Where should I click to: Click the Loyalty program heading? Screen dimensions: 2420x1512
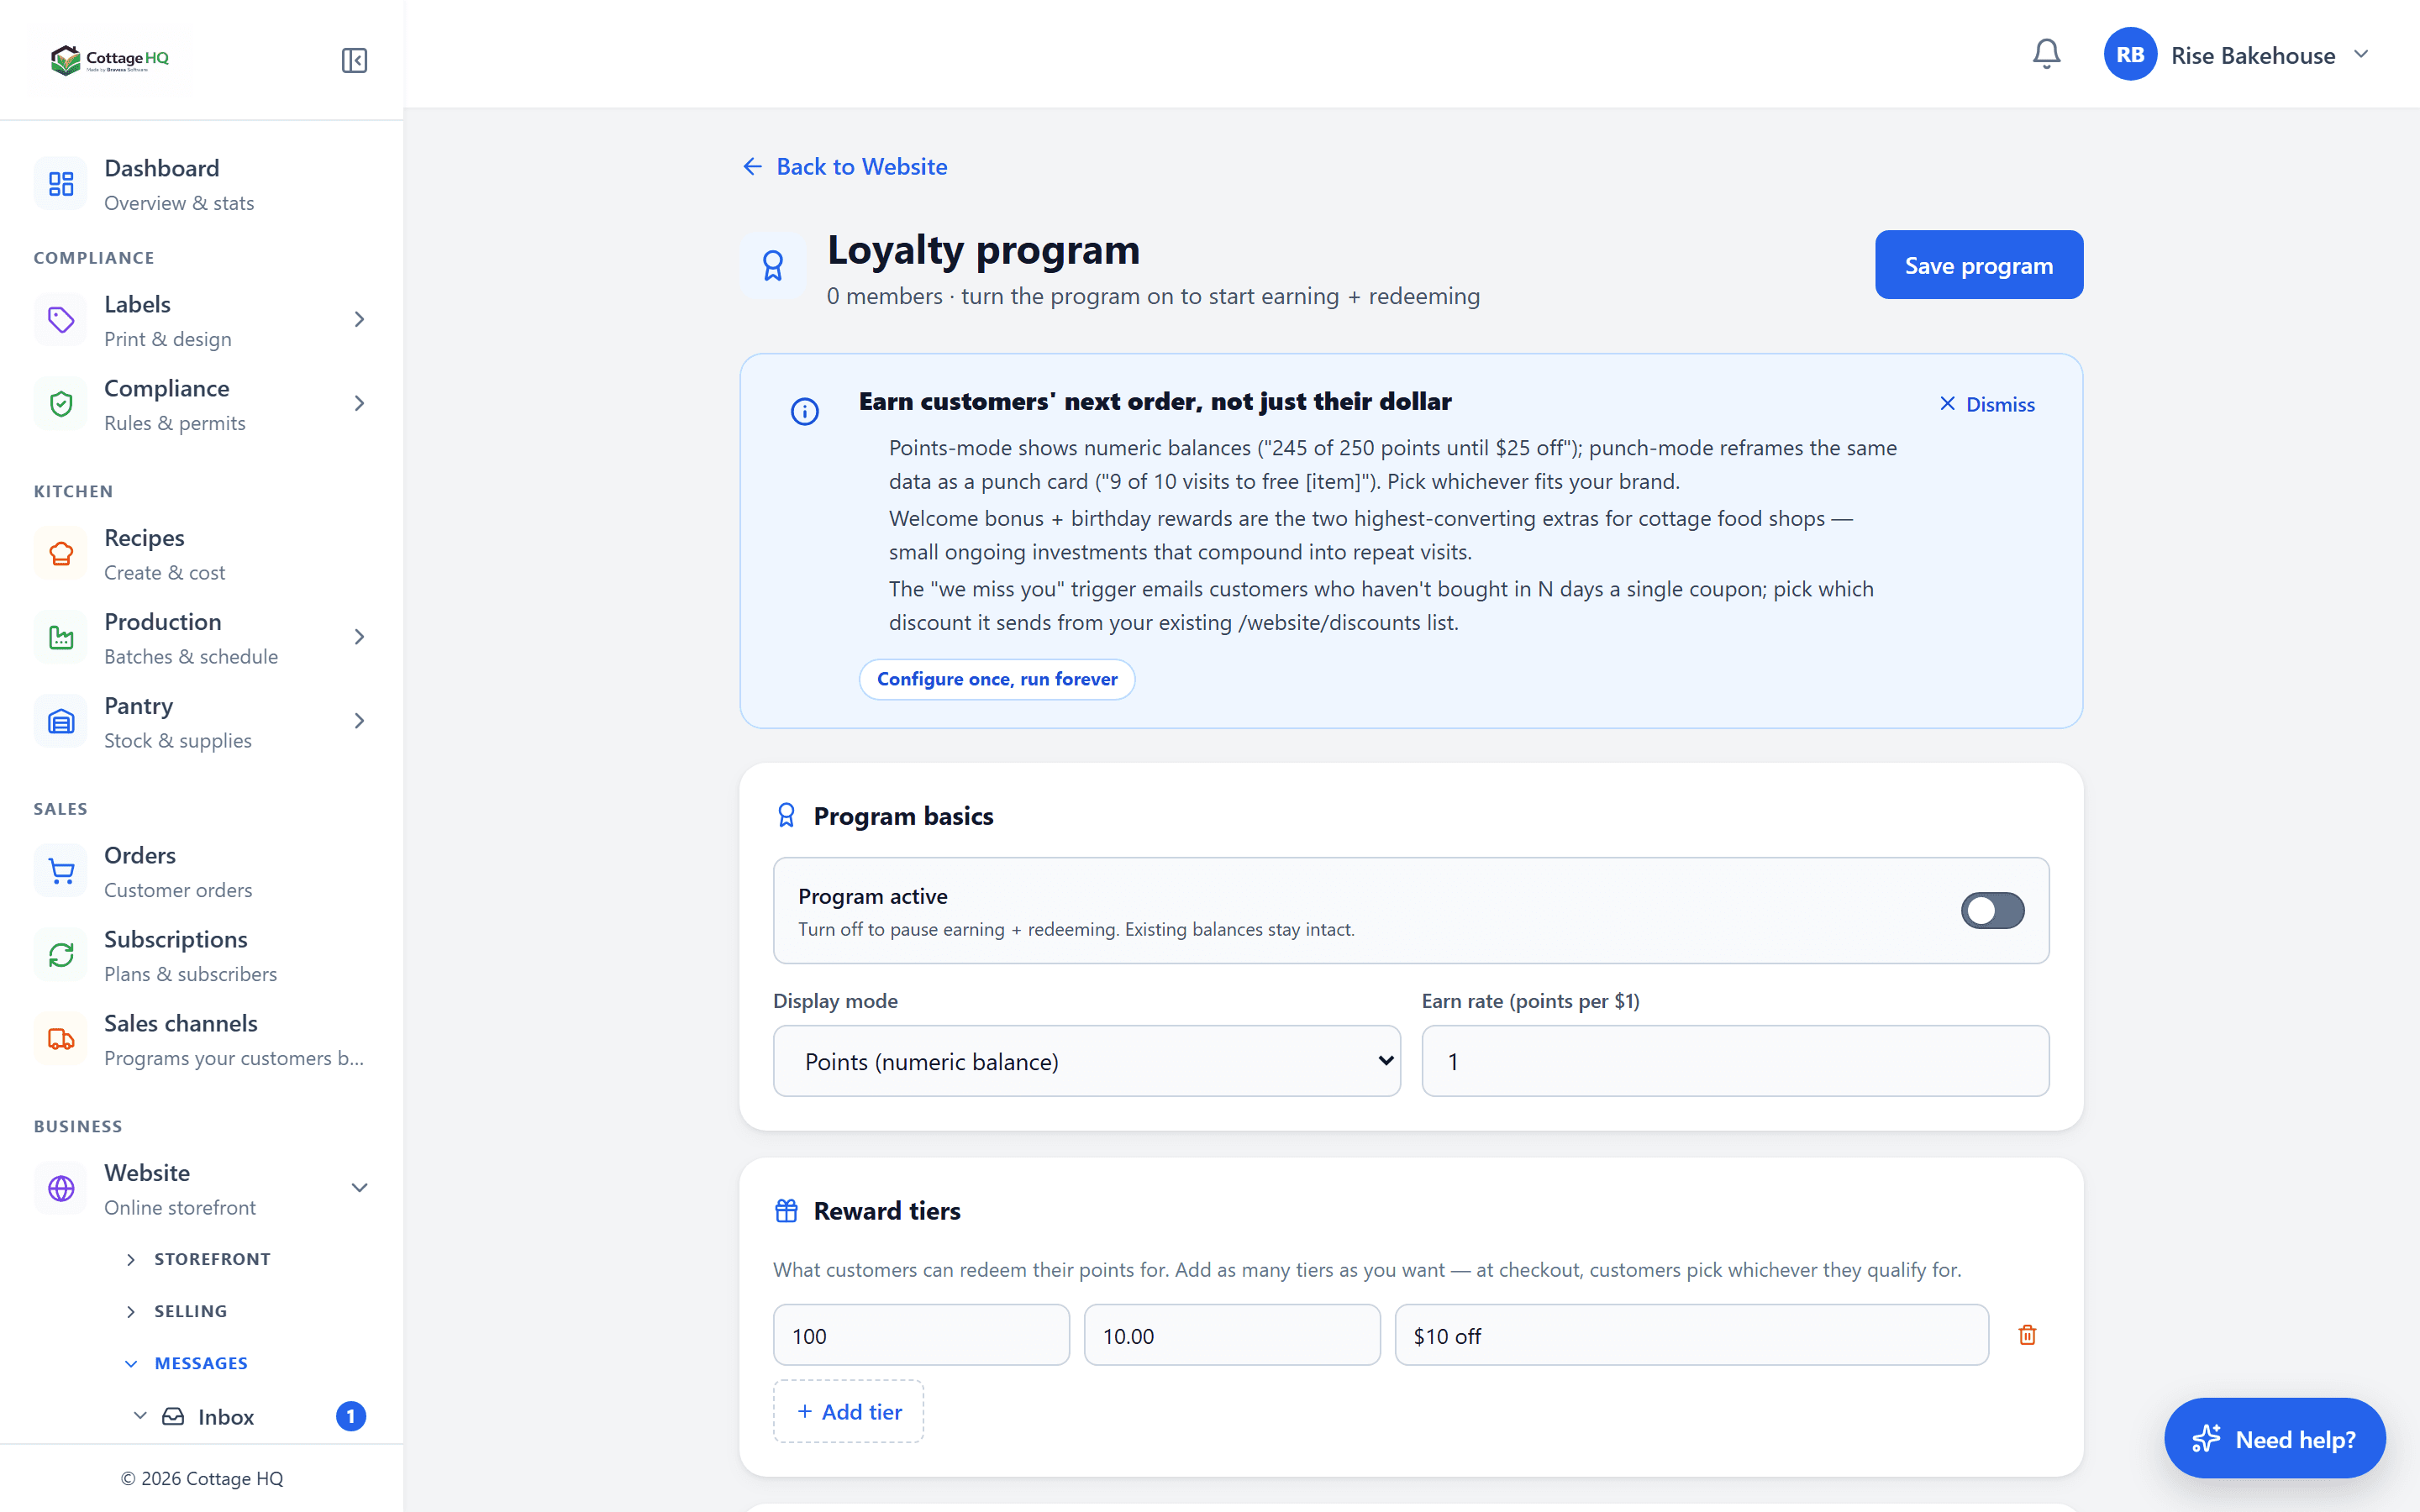[983, 250]
